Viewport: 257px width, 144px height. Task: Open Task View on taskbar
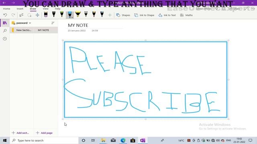pos(93,140)
